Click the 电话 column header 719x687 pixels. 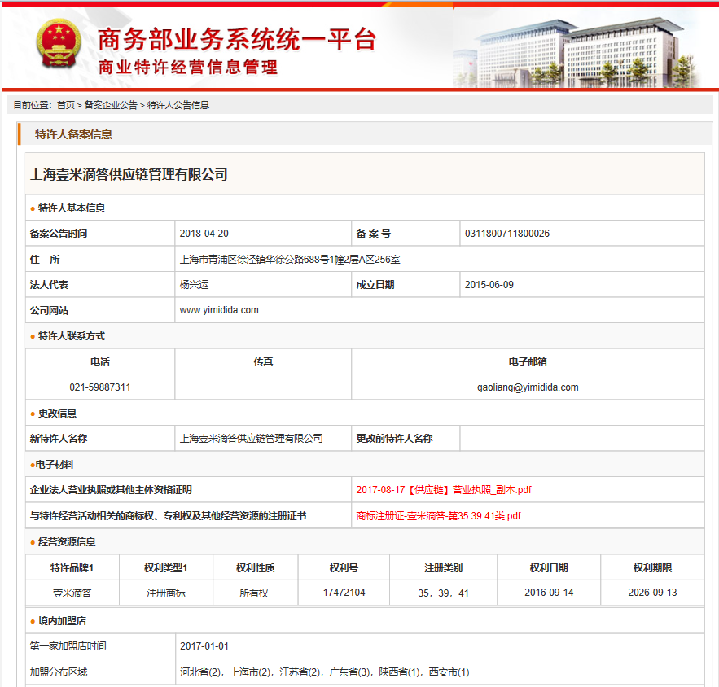[x=100, y=361]
